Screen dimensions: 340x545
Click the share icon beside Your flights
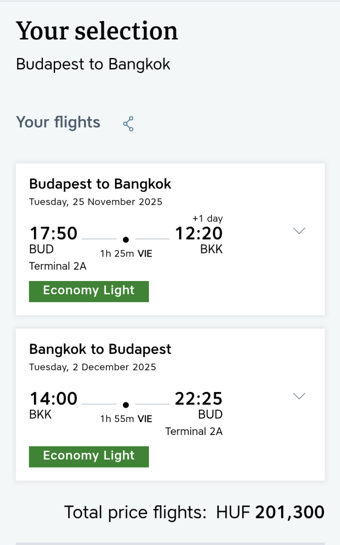click(x=128, y=124)
